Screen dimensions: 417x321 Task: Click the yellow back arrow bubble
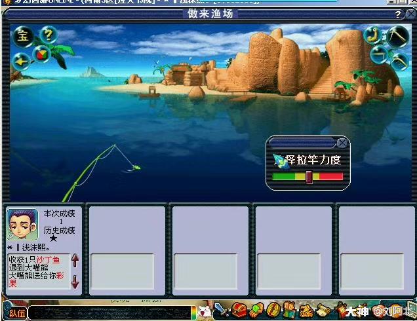click(22, 62)
